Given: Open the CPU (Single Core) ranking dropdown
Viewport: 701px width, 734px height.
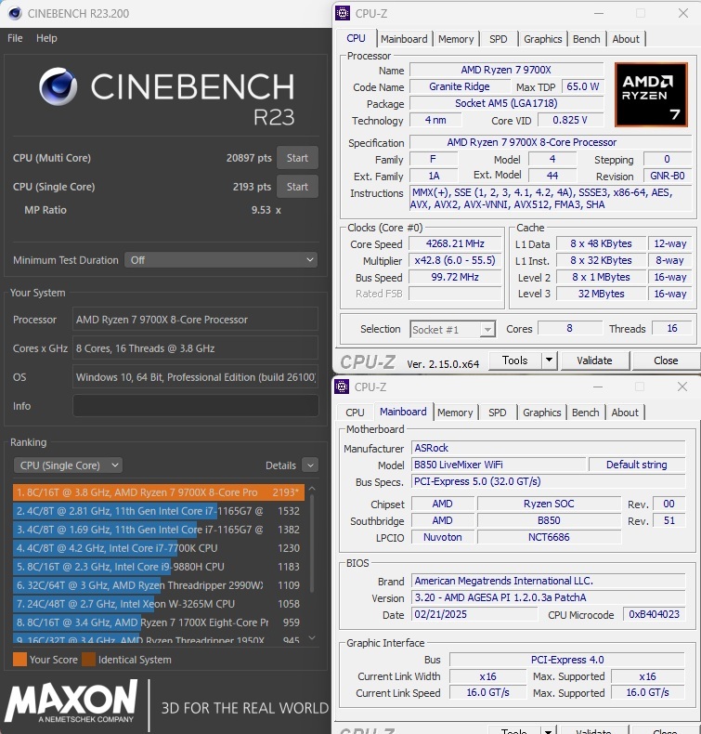Looking at the screenshot, I should coord(69,465).
